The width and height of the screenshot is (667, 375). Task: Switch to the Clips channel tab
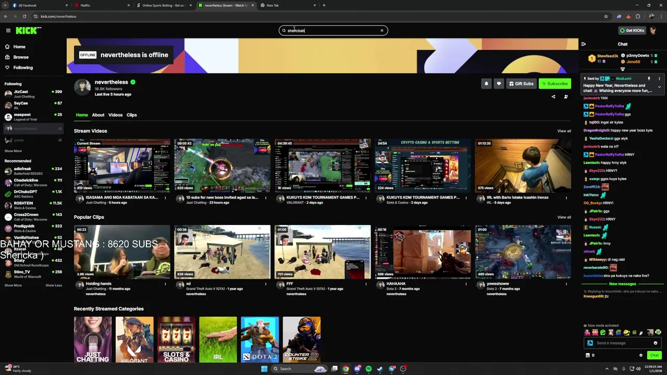tap(131, 115)
